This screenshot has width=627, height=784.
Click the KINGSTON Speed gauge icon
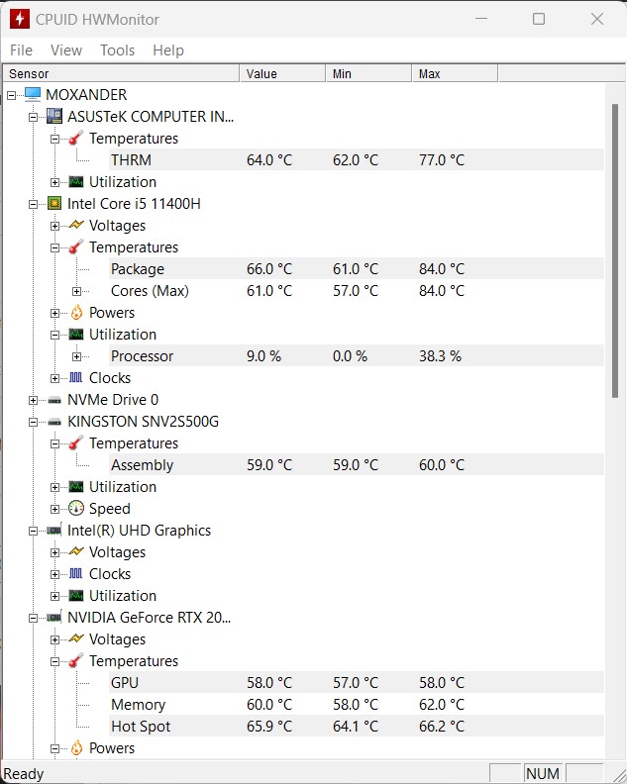point(76,508)
